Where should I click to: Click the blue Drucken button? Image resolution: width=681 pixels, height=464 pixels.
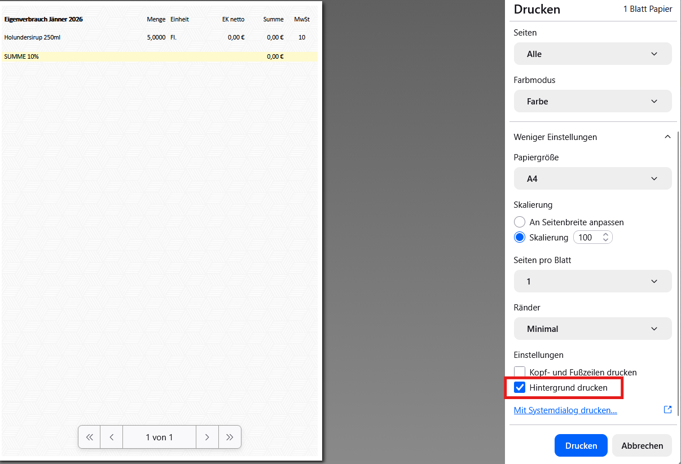[581, 445]
